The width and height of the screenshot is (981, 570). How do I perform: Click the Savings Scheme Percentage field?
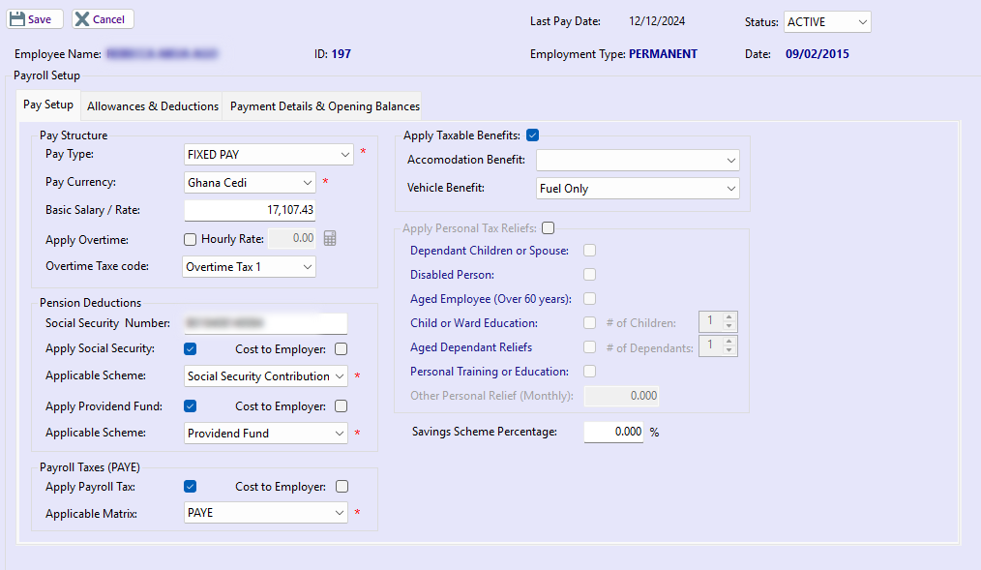(613, 433)
